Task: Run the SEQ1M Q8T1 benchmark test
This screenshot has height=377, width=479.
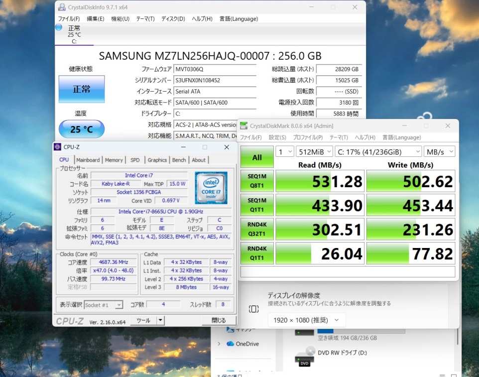Action: click(256, 181)
